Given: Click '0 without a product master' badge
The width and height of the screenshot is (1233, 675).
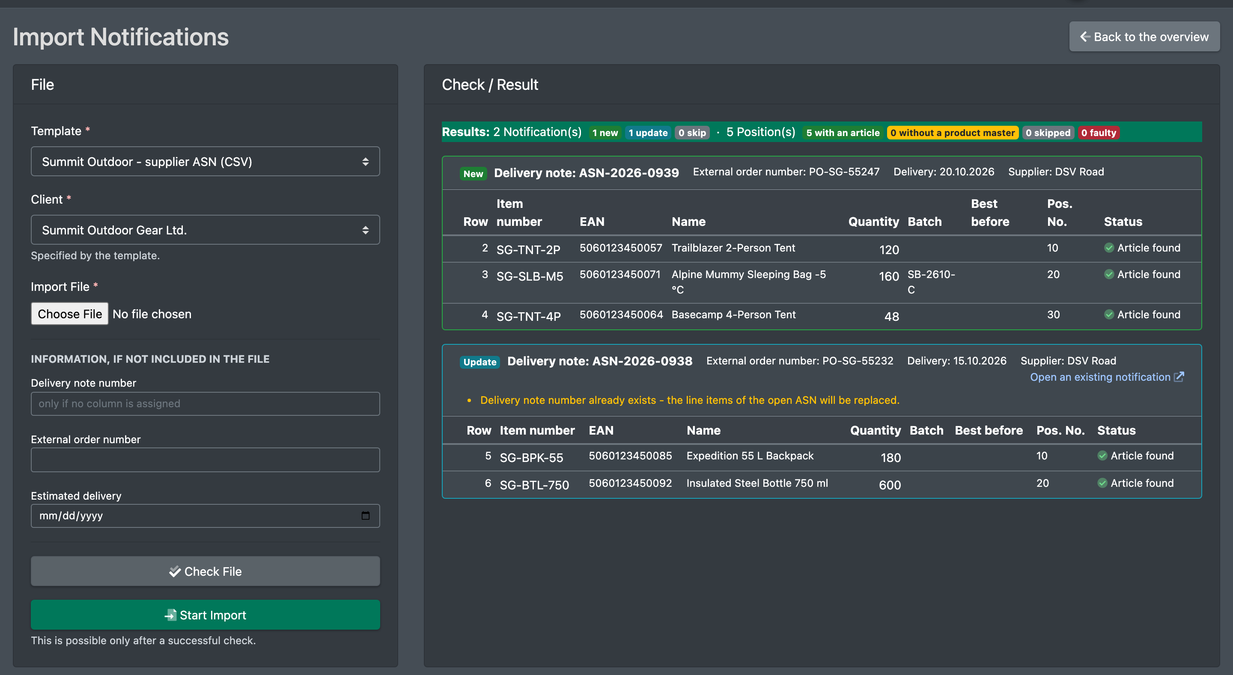Looking at the screenshot, I should click(953, 133).
